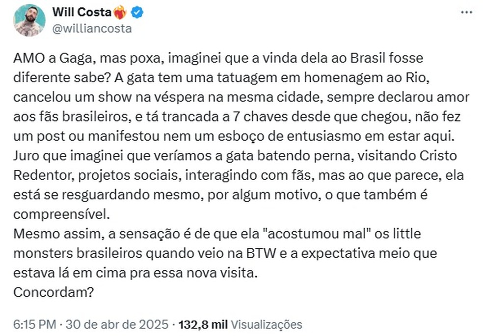Select the verified badge beside the username

136,13
